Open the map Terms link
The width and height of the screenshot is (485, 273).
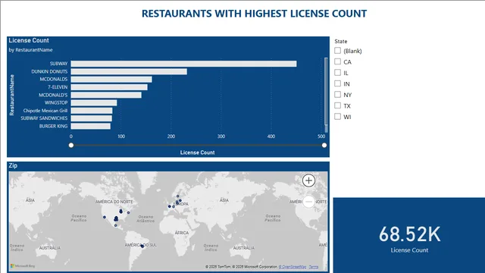click(313, 267)
